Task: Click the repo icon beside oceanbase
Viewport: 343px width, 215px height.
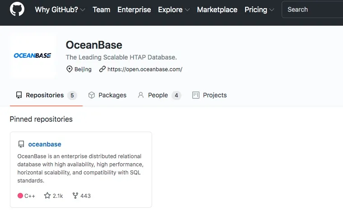Action: tap(21, 144)
